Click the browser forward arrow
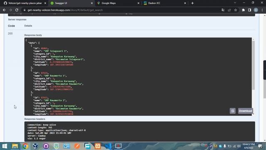The height and width of the screenshot is (150, 266). pyautogui.click(x=10, y=10)
